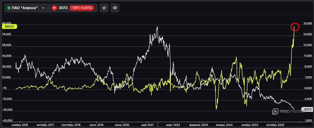Click the 9,000 right axis label
This screenshot has height=128, width=314.
(308, 67)
